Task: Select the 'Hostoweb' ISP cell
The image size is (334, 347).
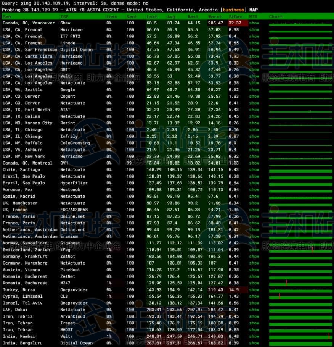Action: click(x=70, y=190)
